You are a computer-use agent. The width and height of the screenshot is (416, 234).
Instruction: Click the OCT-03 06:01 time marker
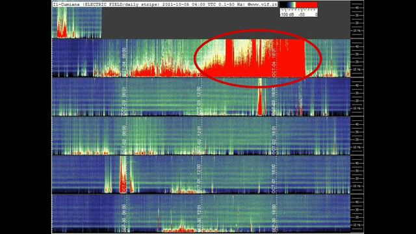(x=124, y=101)
